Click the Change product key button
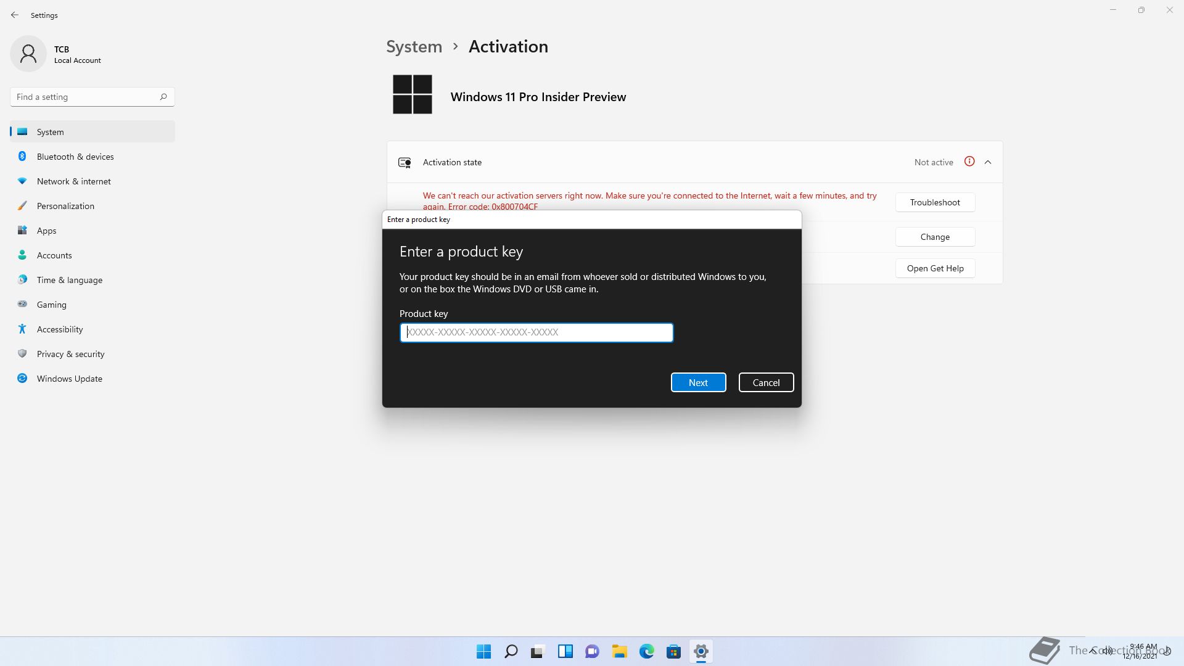This screenshot has height=666, width=1184. (935, 237)
